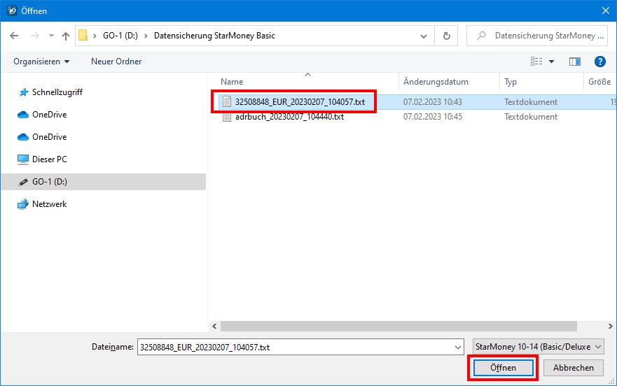The width and height of the screenshot is (617, 386).
Task: Click the Up one level arrow
Action: (66, 36)
